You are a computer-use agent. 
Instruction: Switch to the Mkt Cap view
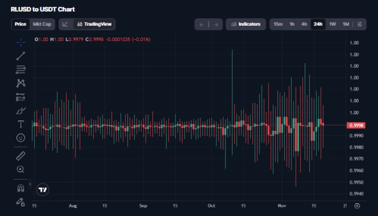click(42, 24)
